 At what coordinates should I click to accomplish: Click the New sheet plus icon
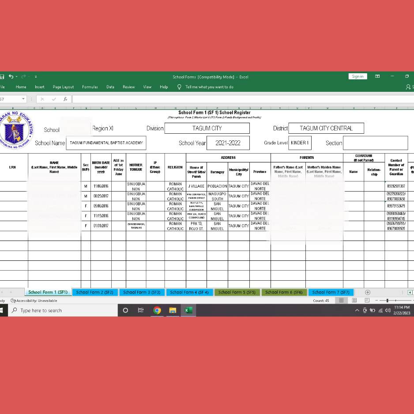click(x=368, y=292)
